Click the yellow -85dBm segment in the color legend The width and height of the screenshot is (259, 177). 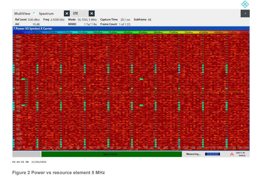(x=142, y=32)
